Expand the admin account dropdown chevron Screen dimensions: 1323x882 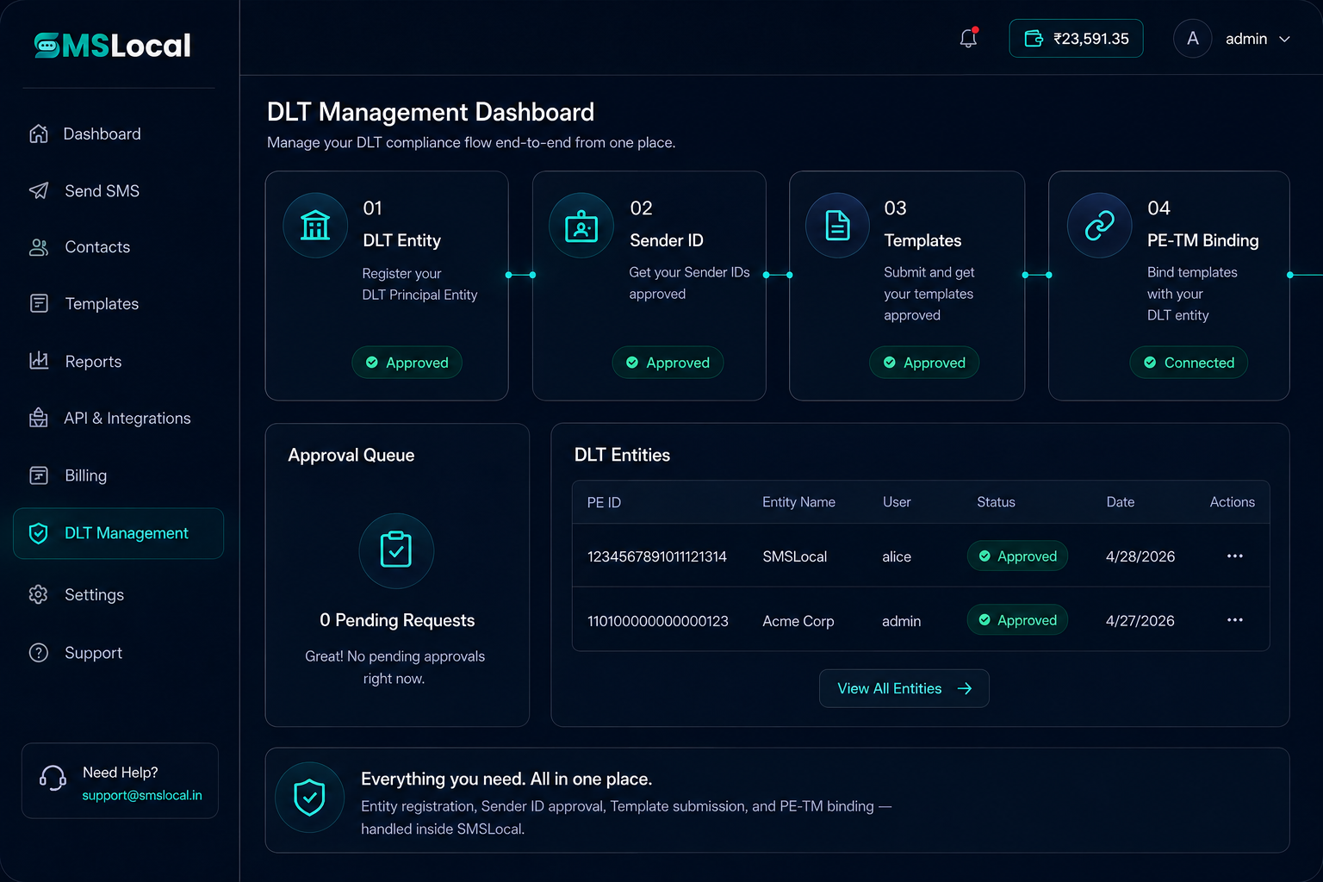[x=1284, y=39]
